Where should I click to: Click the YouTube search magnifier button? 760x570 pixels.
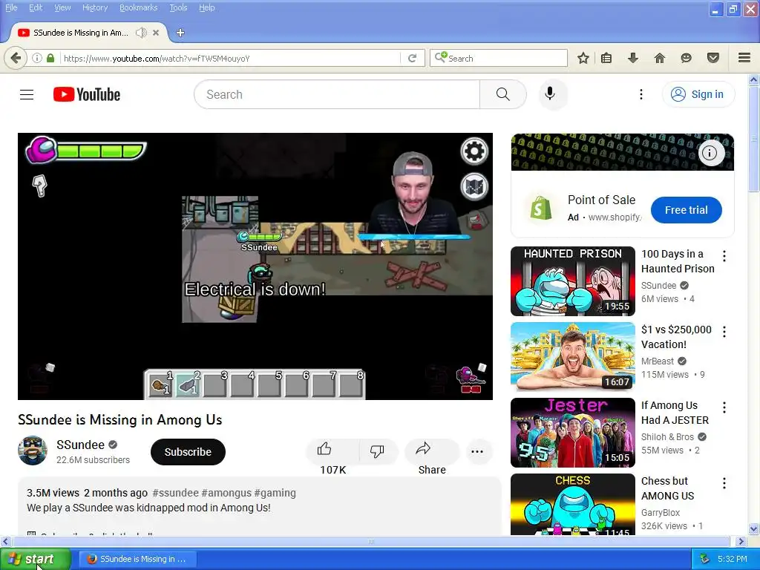coord(503,94)
